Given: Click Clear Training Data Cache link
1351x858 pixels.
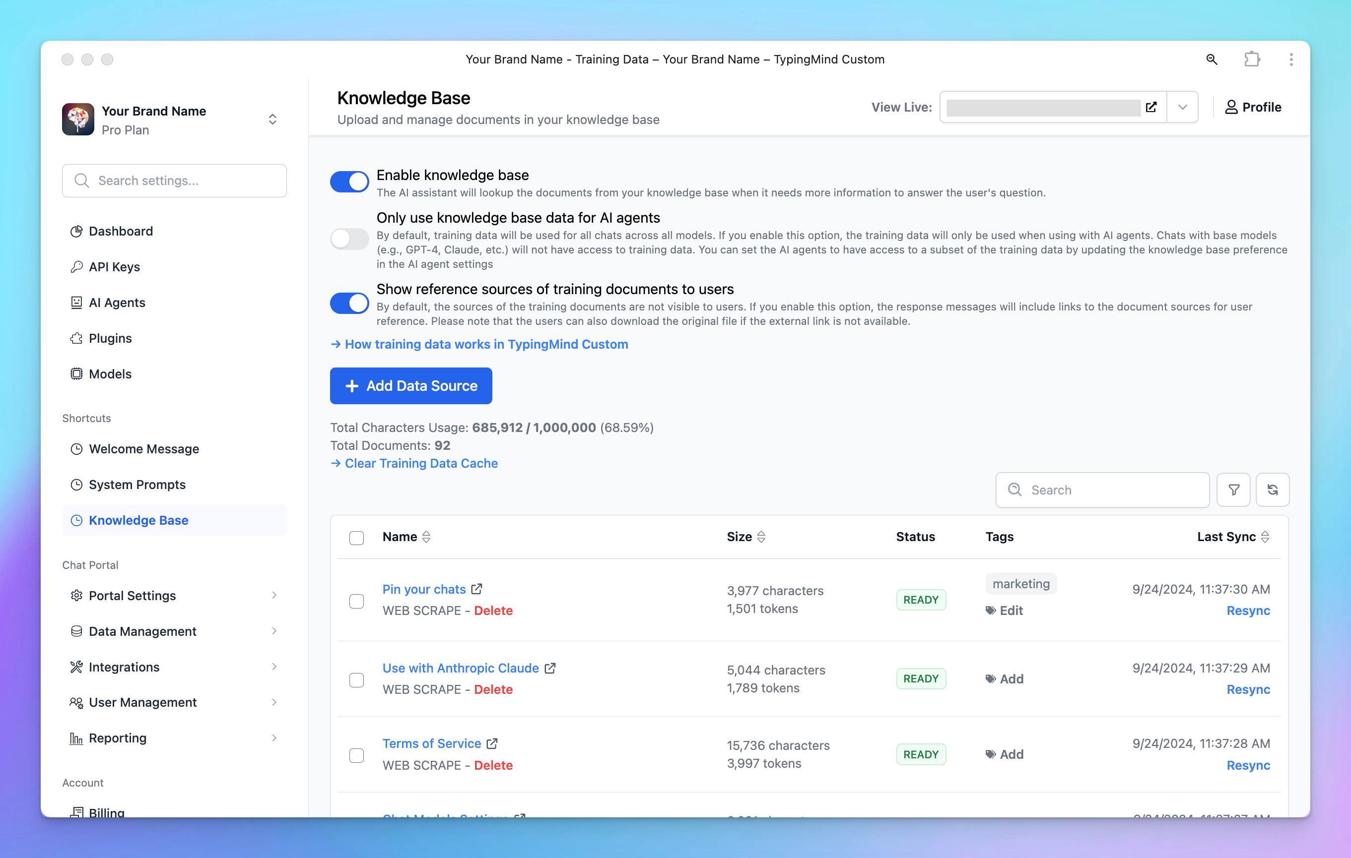Looking at the screenshot, I should [x=414, y=463].
